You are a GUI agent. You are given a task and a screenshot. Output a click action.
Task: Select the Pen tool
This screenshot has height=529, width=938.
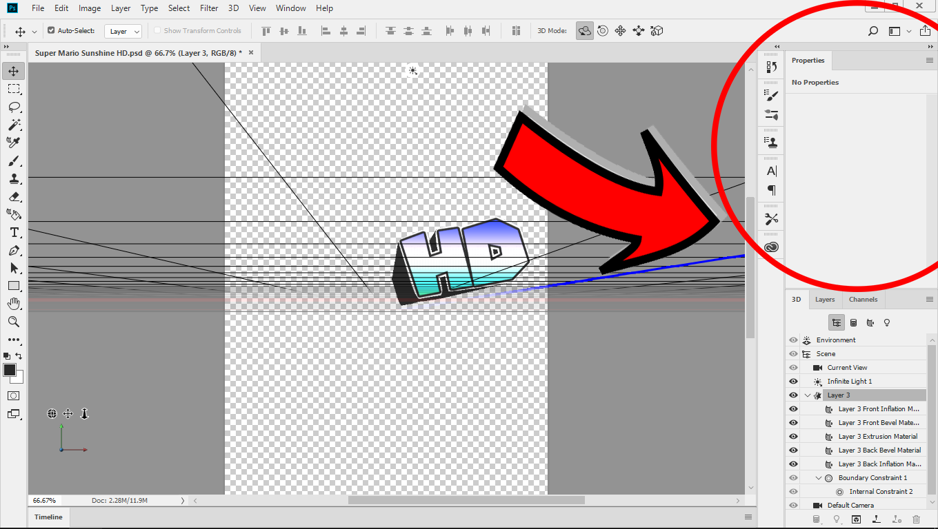(x=14, y=250)
